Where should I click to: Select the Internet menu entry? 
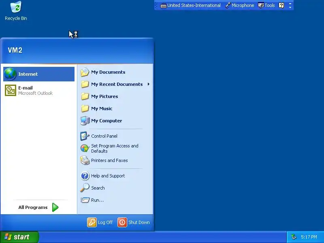(39, 74)
